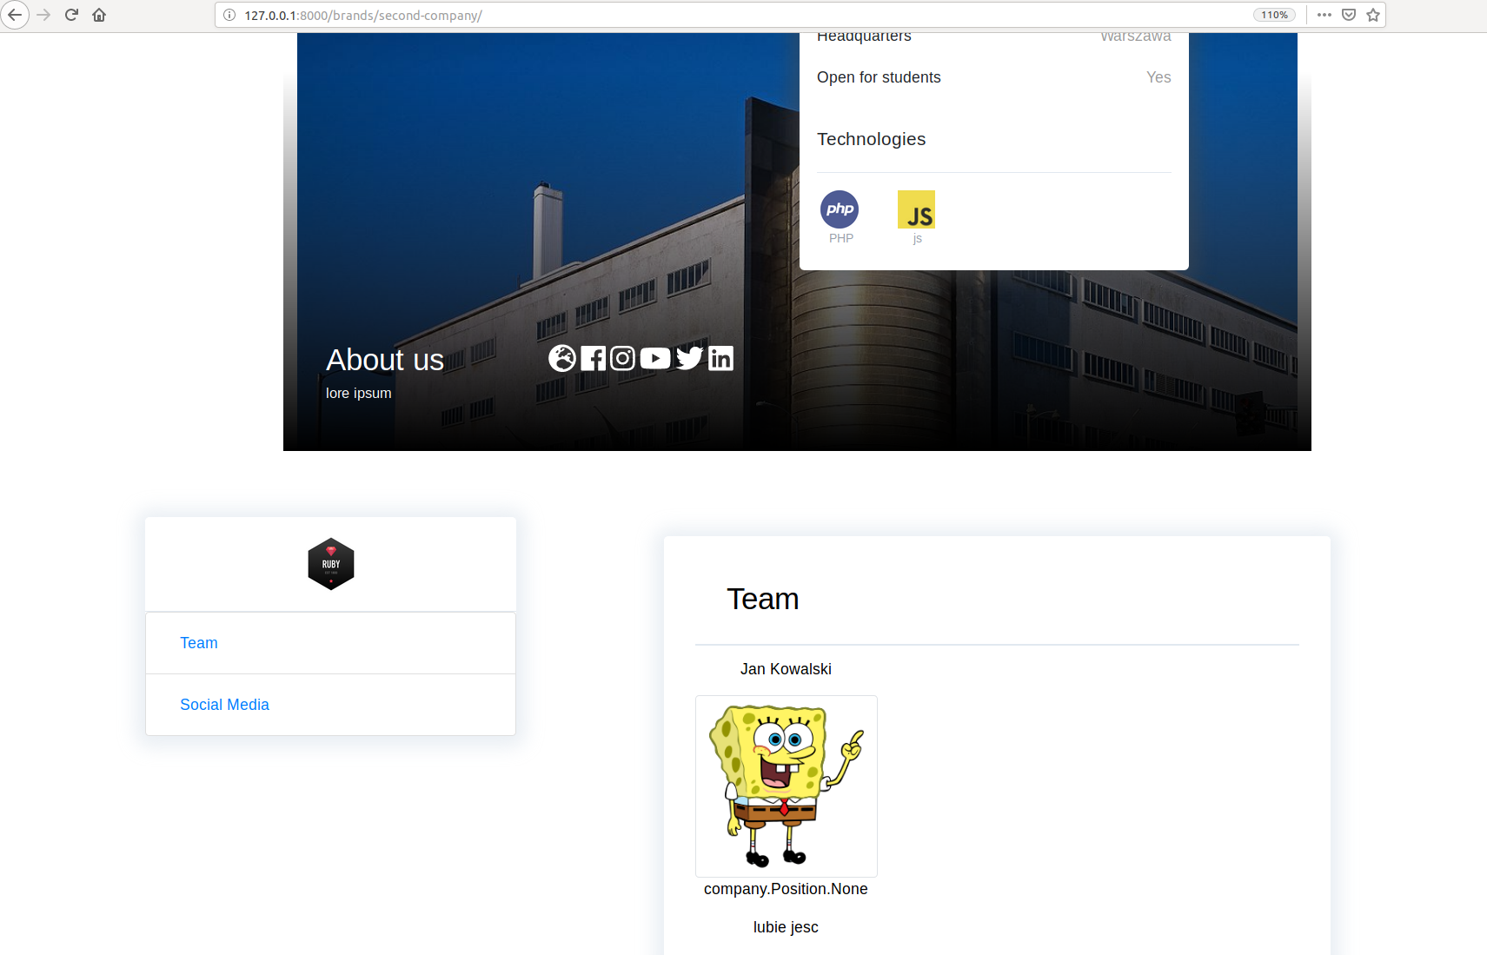Image resolution: width=1487 pixels, height=955 pixels.
Task: Open the Social Media sidebar link
Action: point(224,705)
